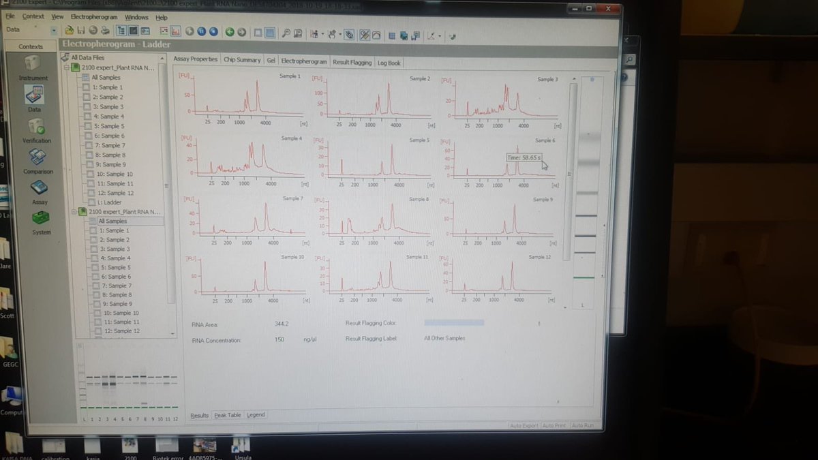Image resolution: width=818 pixels, height=460 pixels.
Task: Select the Legend tab at bottom
Action: coord(256,414)
